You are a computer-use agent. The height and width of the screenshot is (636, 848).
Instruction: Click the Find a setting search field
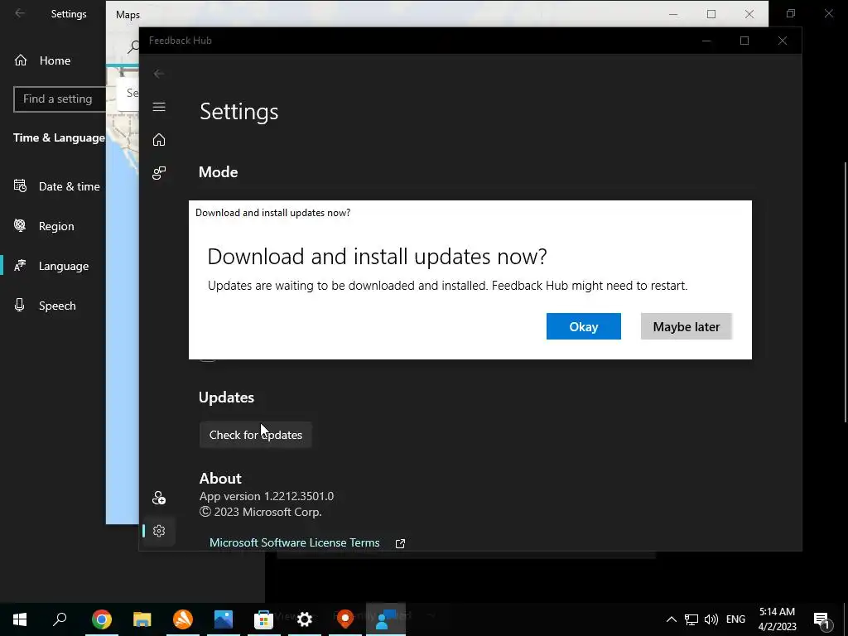(60, 99)
